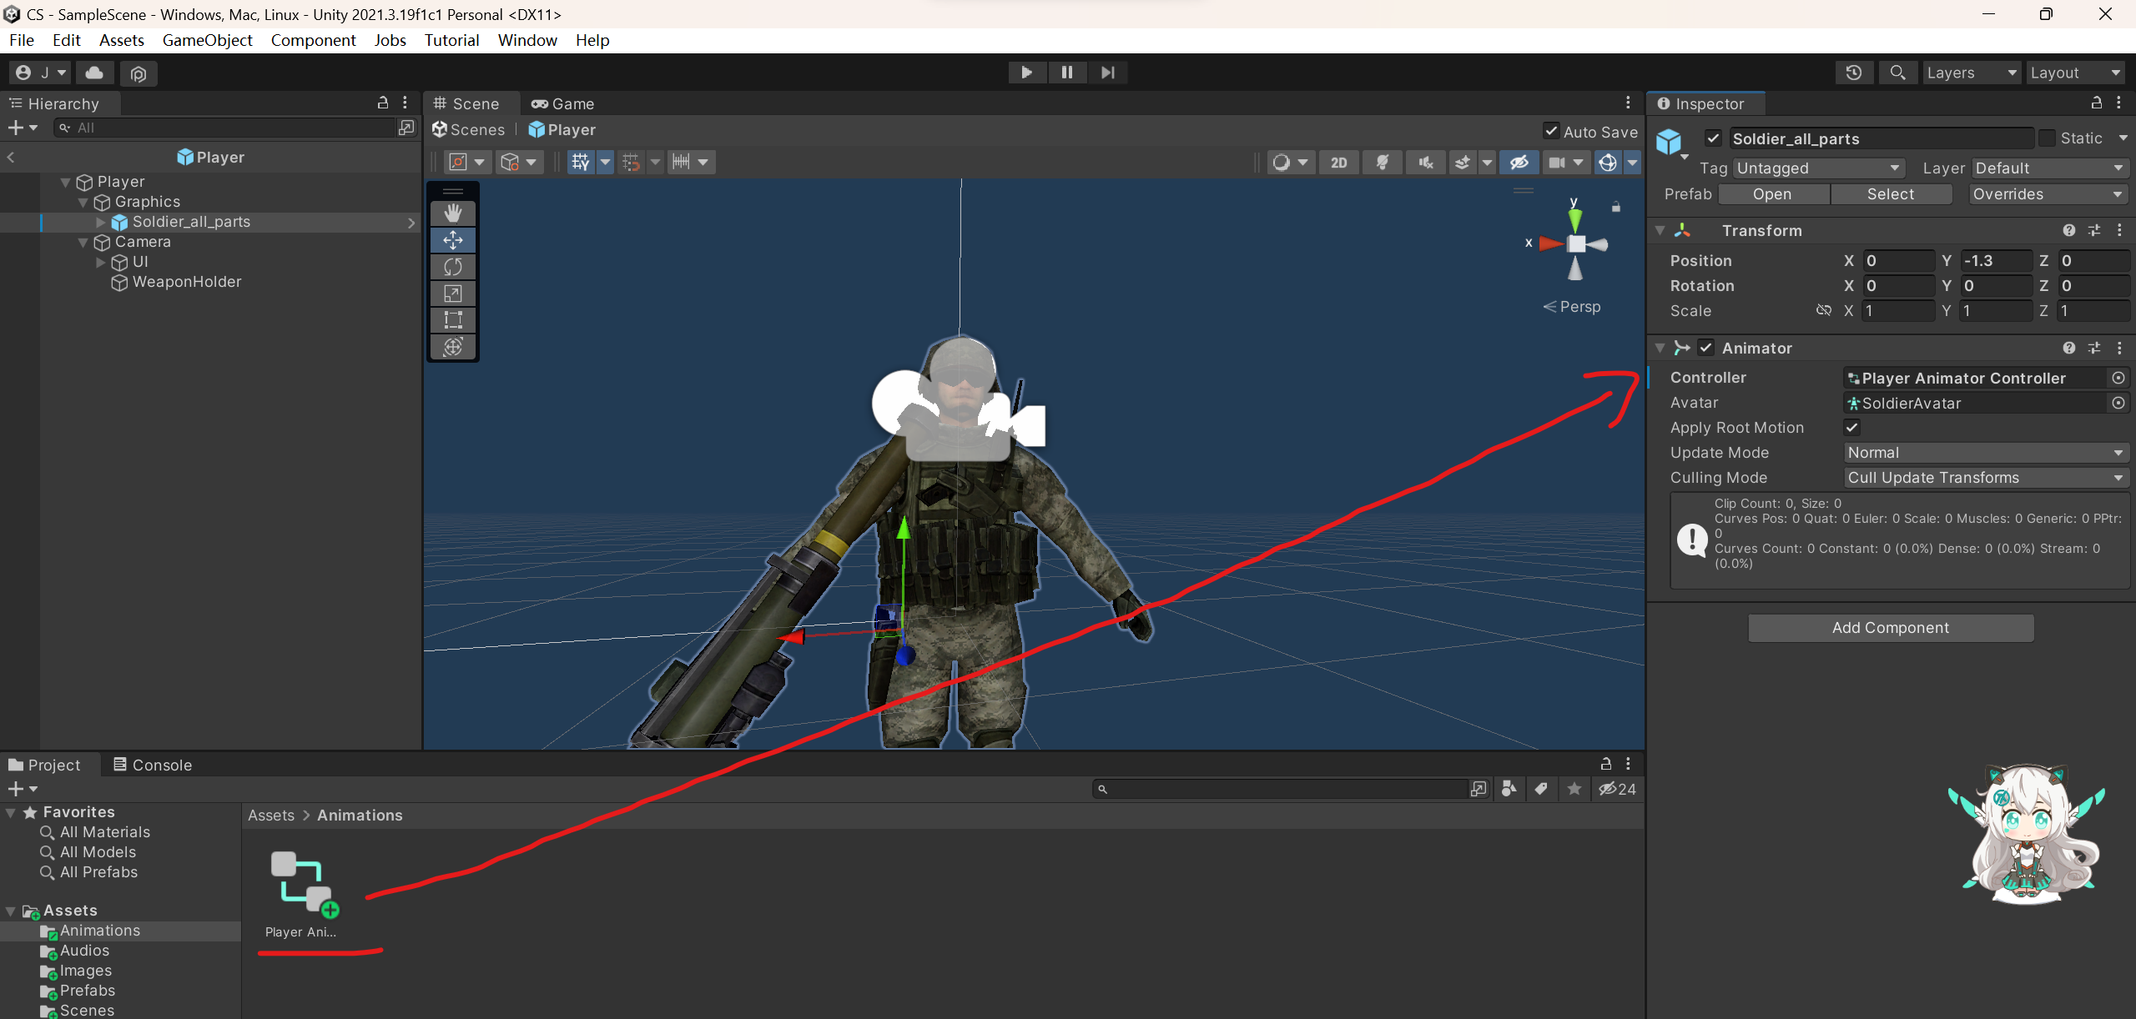Open the Undo History icon
Image resolution: width=2136 pixels, height=1019 pixels.
1854,73
